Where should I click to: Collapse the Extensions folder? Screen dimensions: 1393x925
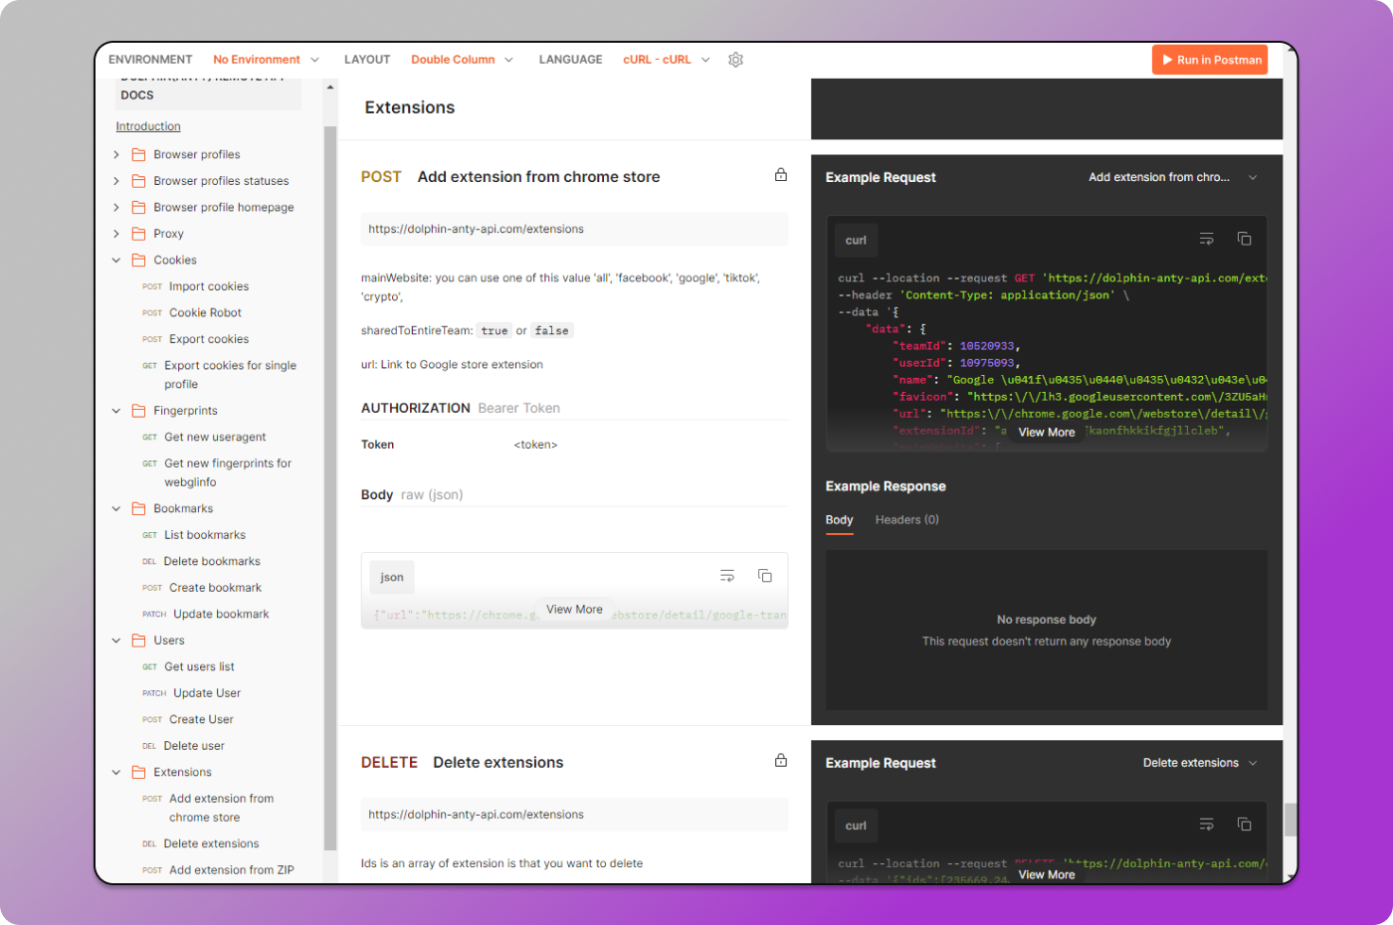click(x=116, y=772)
